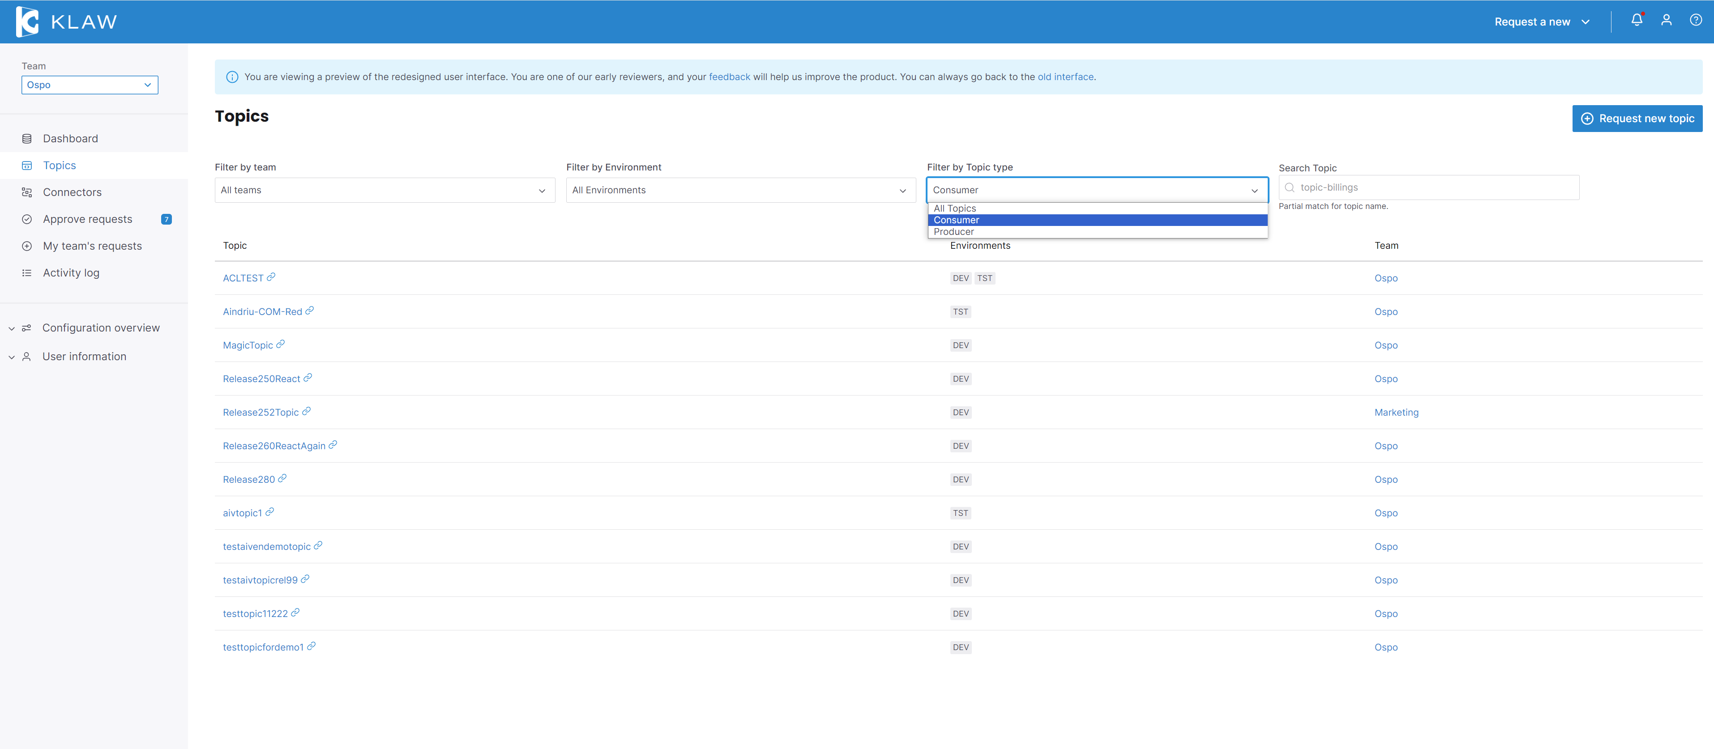This screenshot has height=749, width=1714.
Task: Expand the User information section
Action: coord(84,357)
